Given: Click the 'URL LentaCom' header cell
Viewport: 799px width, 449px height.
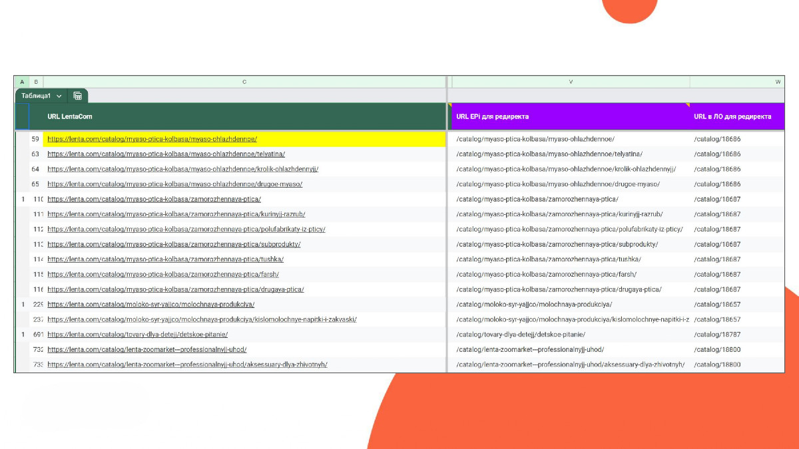Looking at the screenshot, I should 244,116.
